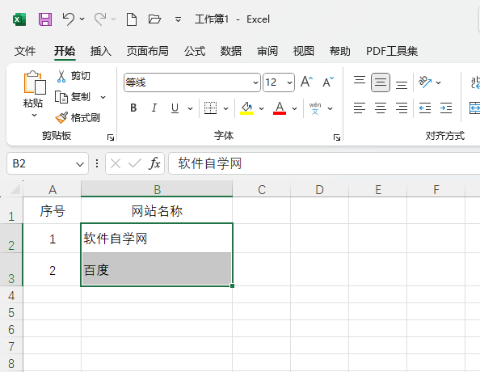Switch to the PDF工具集 tab
The height and width of the screenshot is (372, 480).
click(x=392, y=51)
